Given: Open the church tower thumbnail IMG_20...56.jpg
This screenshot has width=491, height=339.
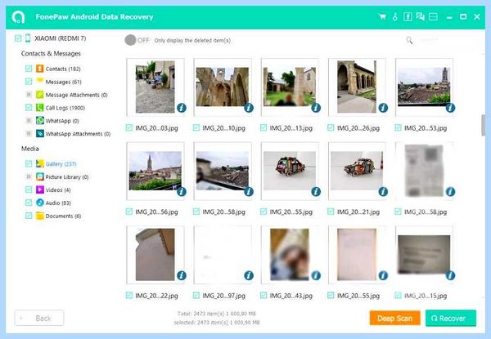Looking at the screenshot, I should [155, 171].
